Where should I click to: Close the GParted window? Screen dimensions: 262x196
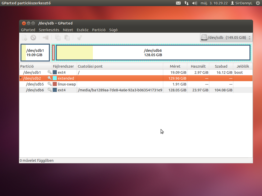(24, 23)
